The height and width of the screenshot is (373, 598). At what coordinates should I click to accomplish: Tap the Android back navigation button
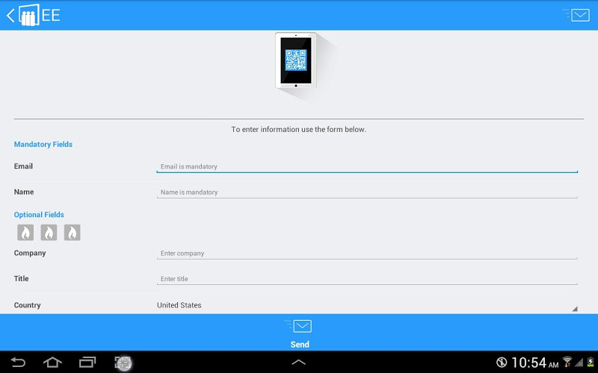tap(18, 362)
